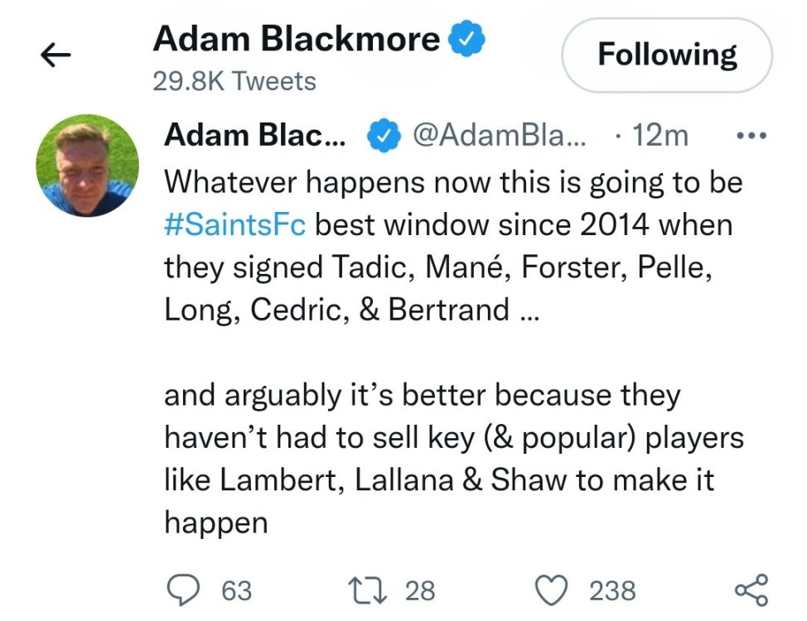Click the verified badge beside the tweet author
The image size is (807, 621).
pos(382,136)
